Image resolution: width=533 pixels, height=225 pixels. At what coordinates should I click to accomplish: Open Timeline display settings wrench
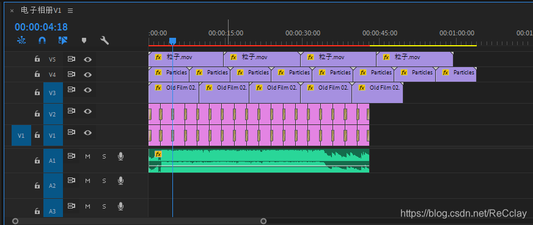click(105, 41)
